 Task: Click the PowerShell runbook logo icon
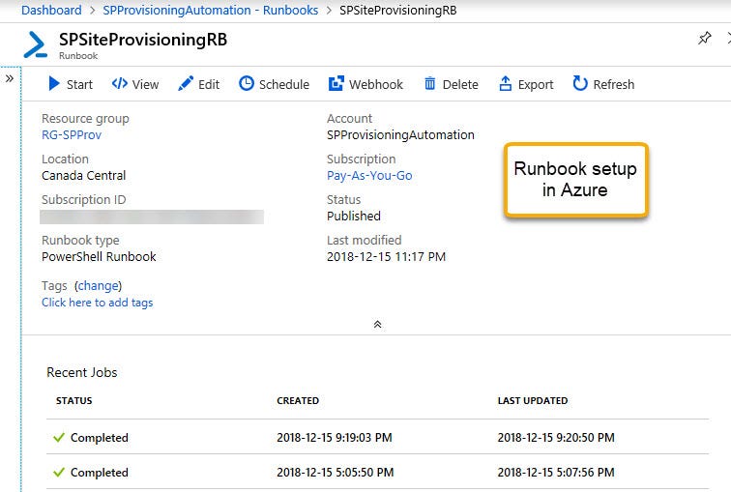[36, 44]
